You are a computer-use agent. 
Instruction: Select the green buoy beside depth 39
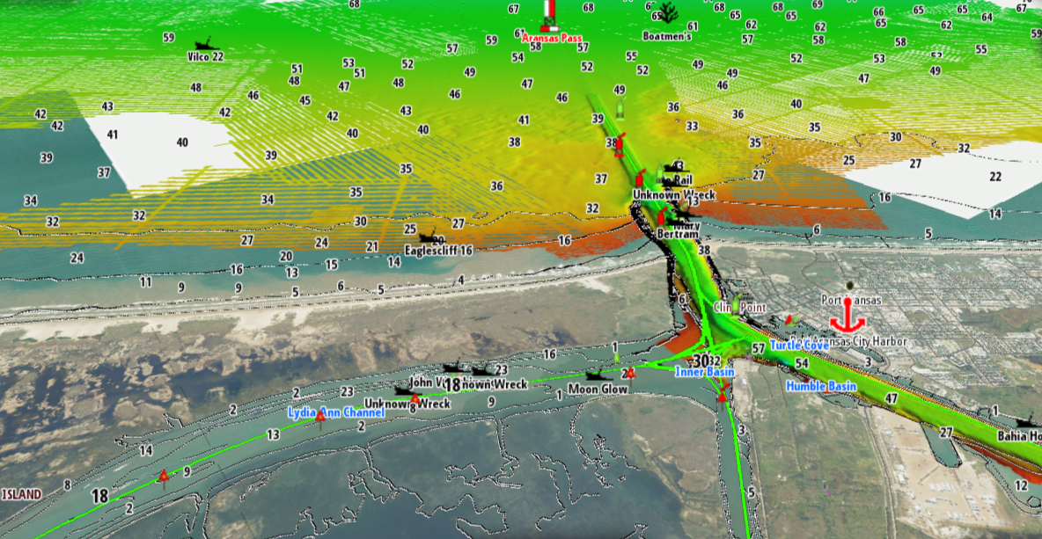tap(620, 108)
